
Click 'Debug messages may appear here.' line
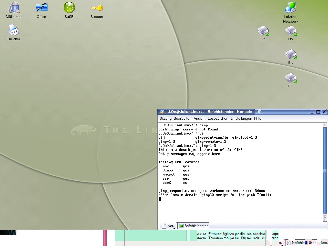tap(190, 154)
